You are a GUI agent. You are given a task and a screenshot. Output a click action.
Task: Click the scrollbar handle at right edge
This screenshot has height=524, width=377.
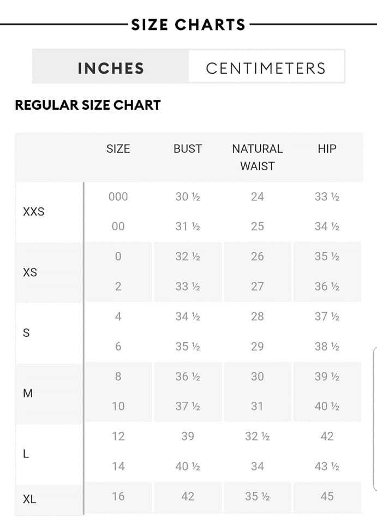[x=375, y=419]
